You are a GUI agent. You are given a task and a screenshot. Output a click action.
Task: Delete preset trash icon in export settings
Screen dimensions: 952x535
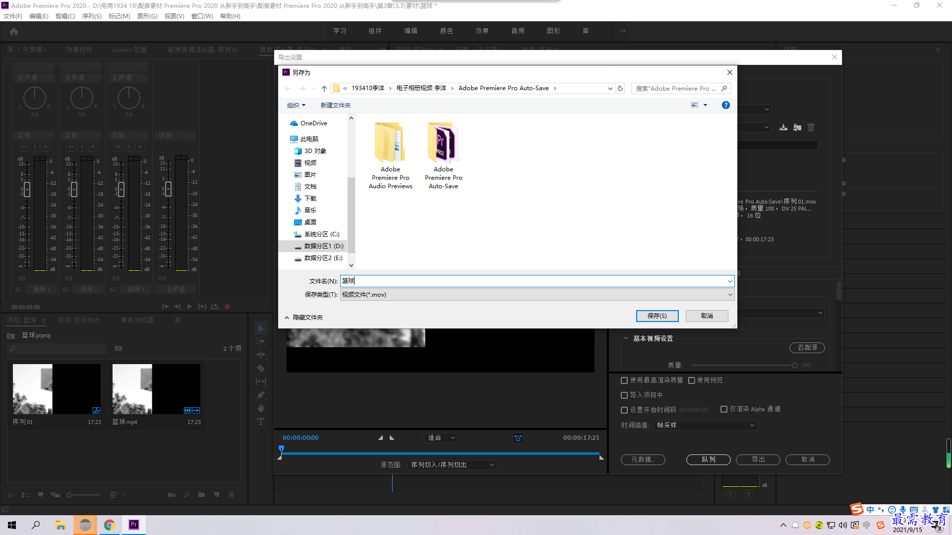point(811,127)
